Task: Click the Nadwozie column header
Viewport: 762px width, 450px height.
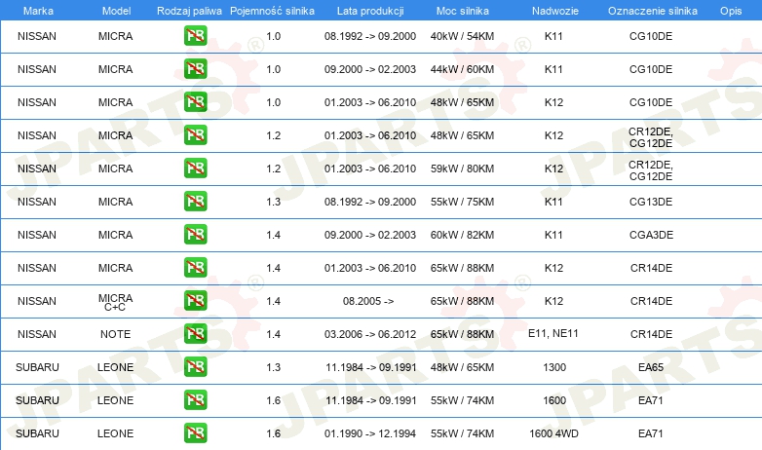Action: (x=555, y=11)
